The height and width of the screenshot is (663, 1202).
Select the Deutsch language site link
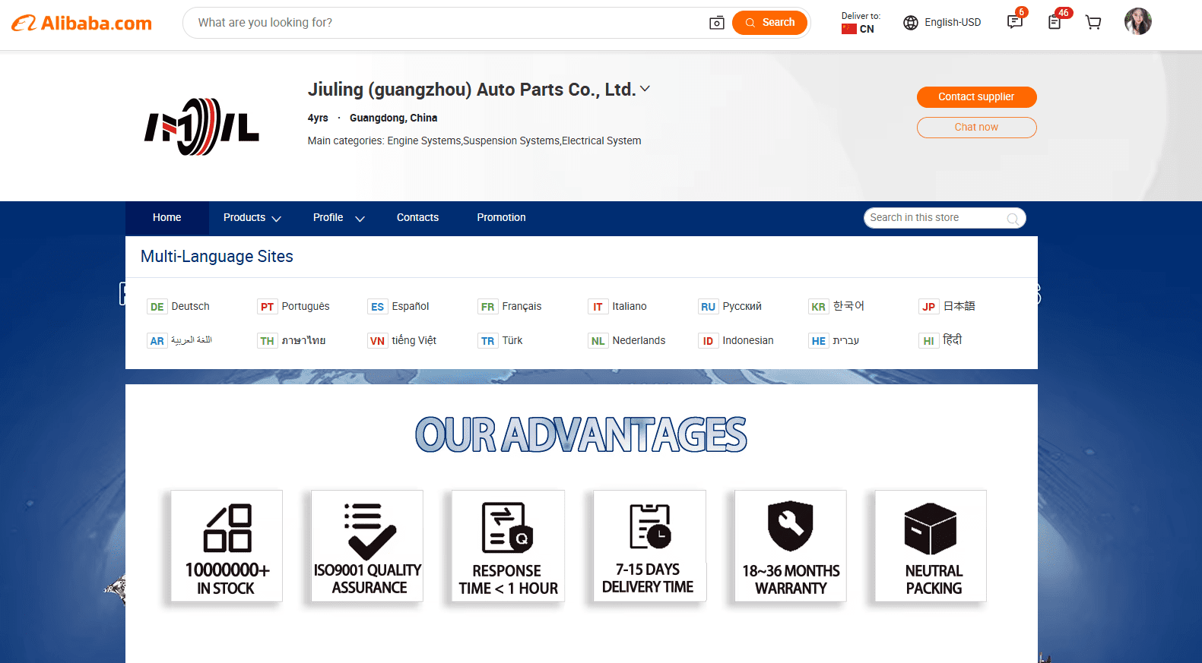[x=189, y=307]
